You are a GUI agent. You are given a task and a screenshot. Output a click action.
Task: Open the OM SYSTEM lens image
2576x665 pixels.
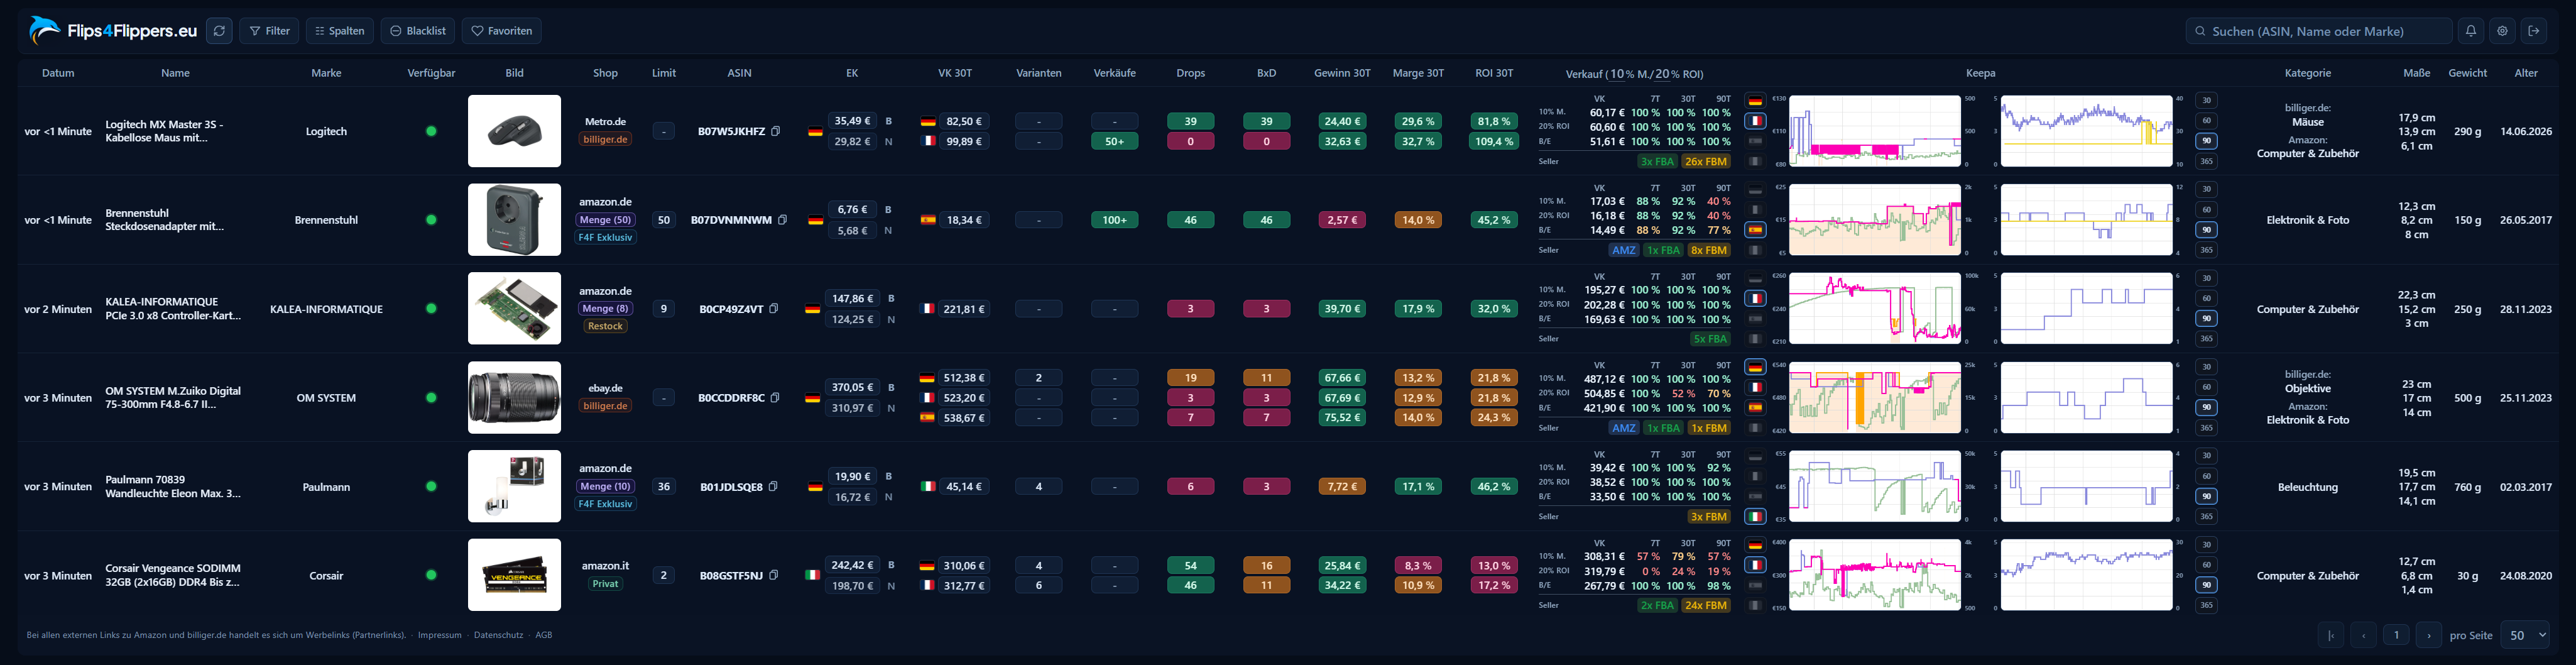[x=514, y=398]
